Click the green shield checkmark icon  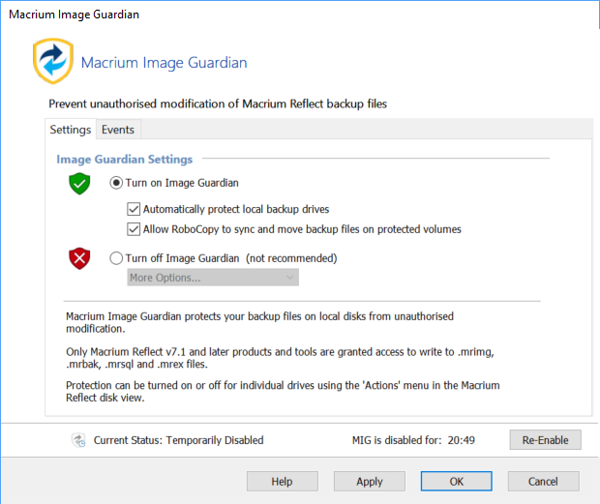79,184
